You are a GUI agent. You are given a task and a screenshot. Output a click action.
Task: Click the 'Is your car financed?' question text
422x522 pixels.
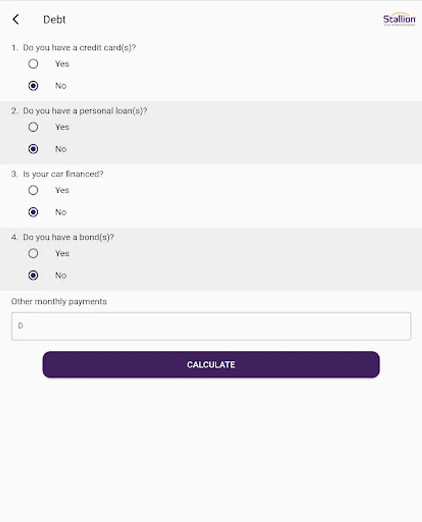(x=63, y=174)
